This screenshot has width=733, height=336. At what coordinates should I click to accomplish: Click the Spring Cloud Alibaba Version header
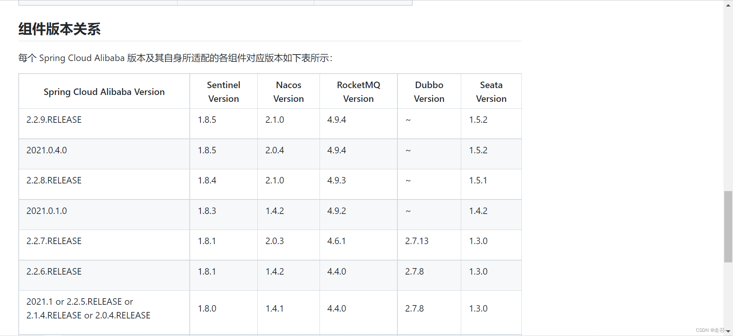(x=104, y=92)
